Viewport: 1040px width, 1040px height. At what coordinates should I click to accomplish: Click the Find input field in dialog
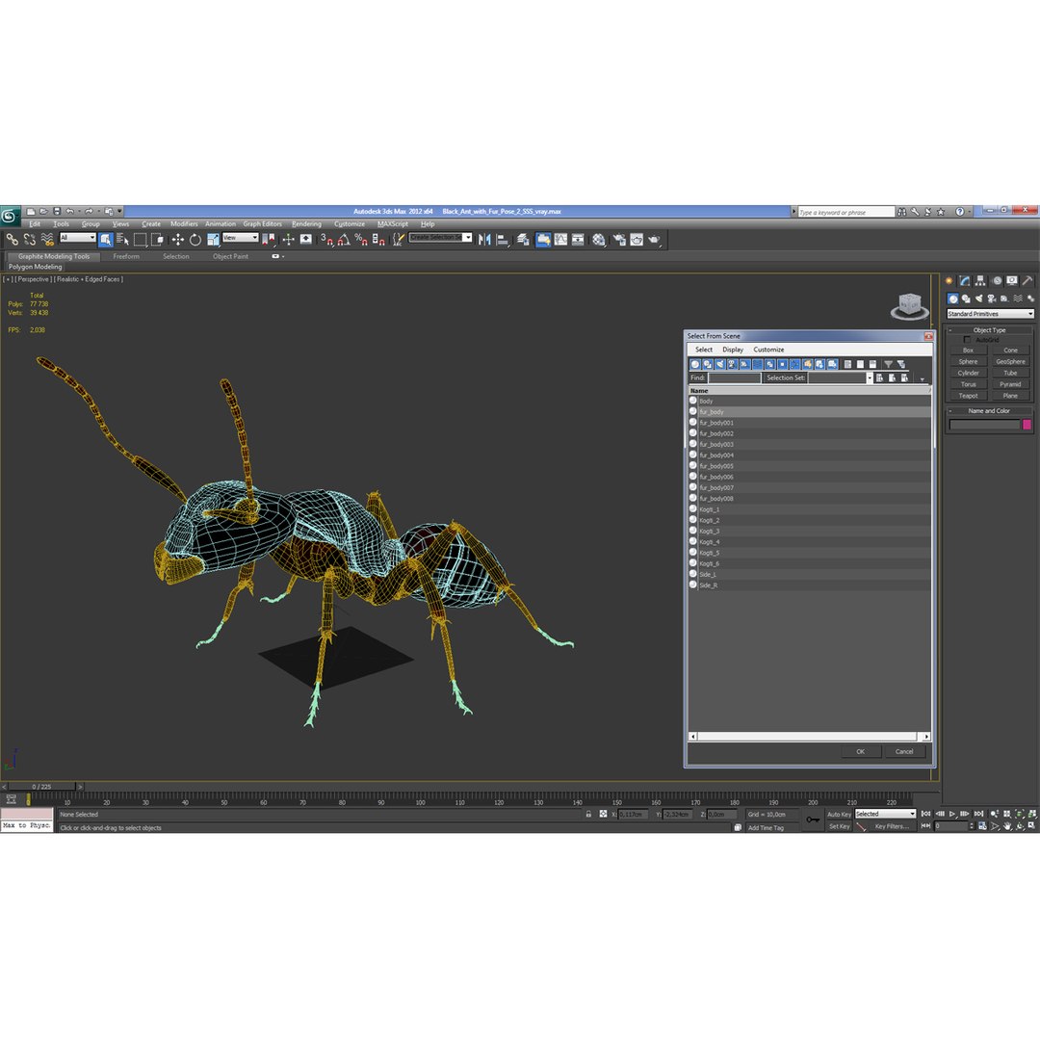click(x=734, y=378)
